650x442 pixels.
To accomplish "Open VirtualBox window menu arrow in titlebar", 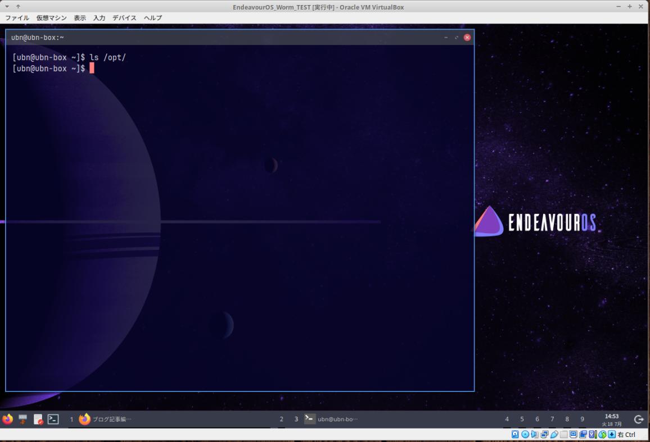I will pyautogui.click(x=7, y=7).
